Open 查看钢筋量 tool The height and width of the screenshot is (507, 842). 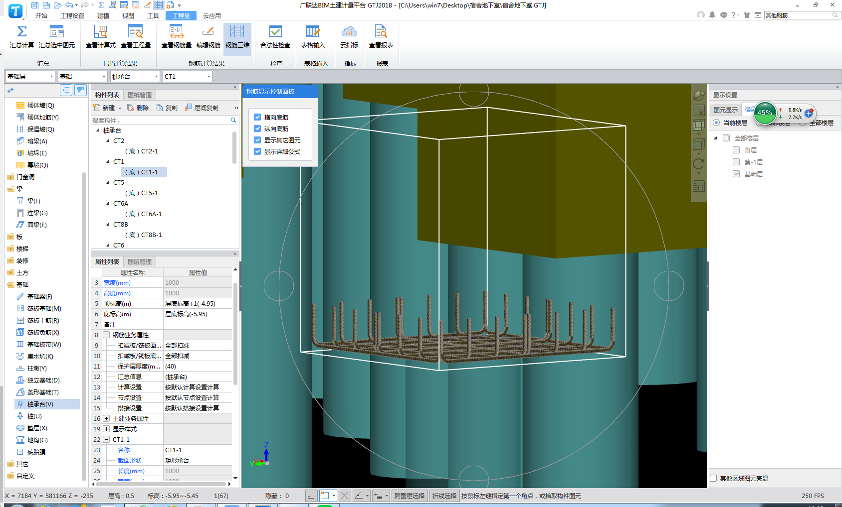click(x=177, y=37)
